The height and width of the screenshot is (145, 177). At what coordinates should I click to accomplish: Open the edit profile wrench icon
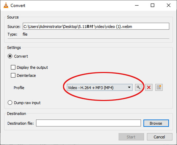click(x=139, y=88)
